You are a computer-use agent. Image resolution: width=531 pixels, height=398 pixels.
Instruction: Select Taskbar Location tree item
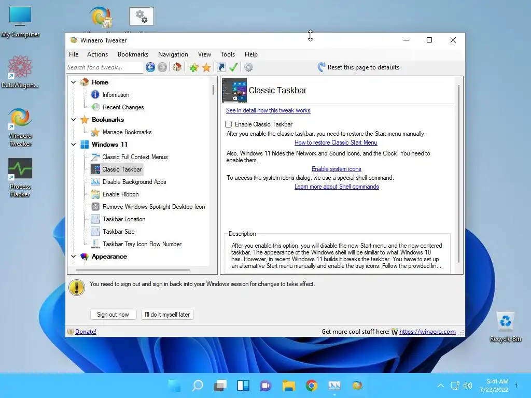click(x=124, y=219)
